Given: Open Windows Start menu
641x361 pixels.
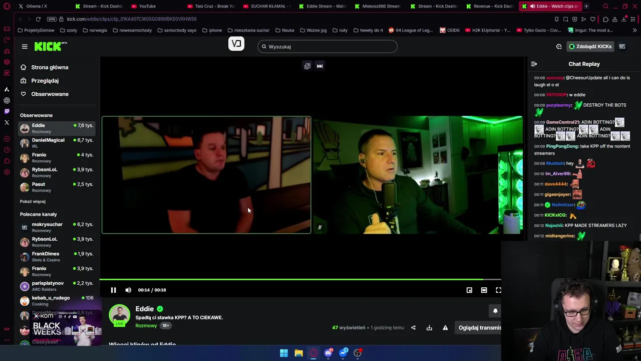Looking at the screenshot, I should pyautogui.click(x=284, y=353).
